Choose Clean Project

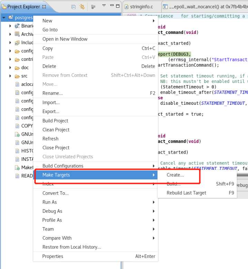[95, 130]
